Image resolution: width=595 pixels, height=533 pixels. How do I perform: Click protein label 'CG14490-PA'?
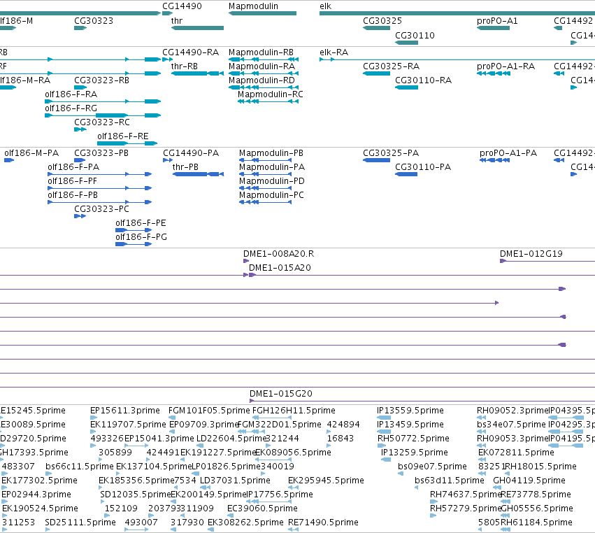tap(191, 153)
